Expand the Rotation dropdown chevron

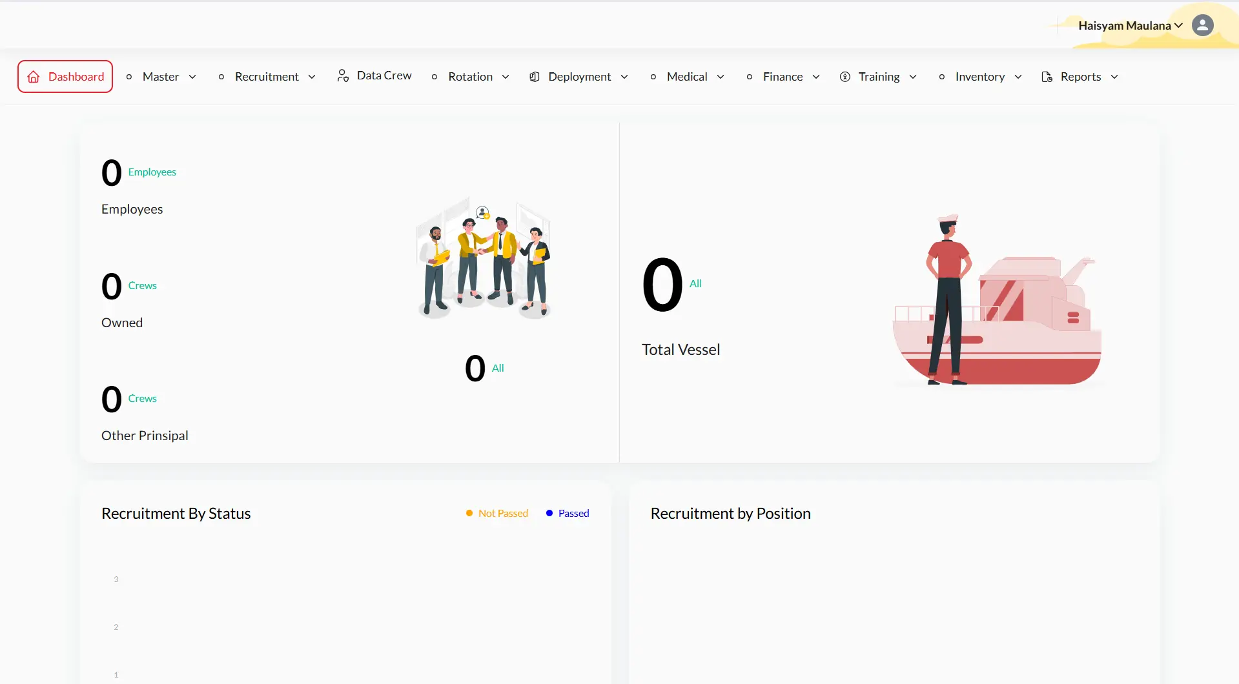[506, 77]
